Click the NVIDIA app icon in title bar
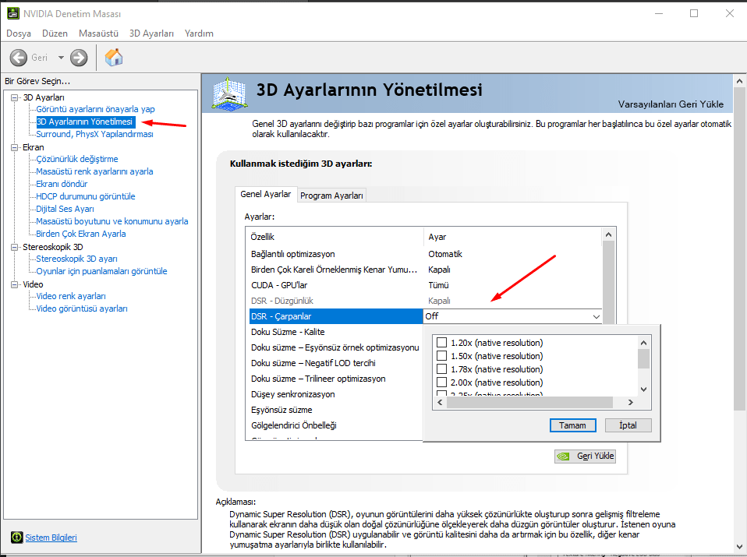 click(12, 13)
